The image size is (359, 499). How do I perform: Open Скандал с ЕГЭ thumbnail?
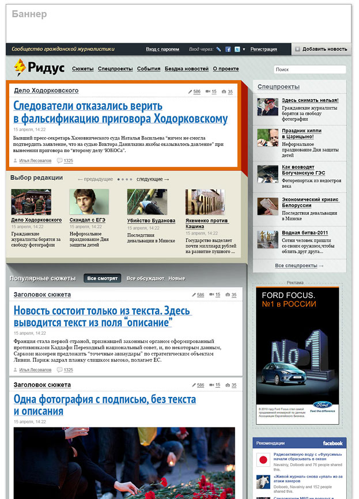(89, 202)
